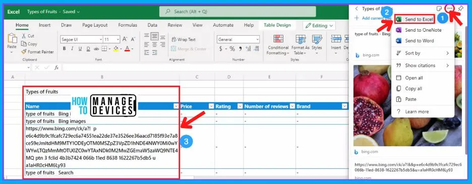Image resolution: width=472 pixels, height=184 pixels.
Task: Open the Formulas tab
Action: [128, 25]
